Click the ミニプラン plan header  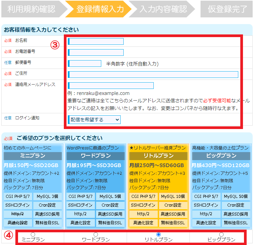(x=33, y=156)
